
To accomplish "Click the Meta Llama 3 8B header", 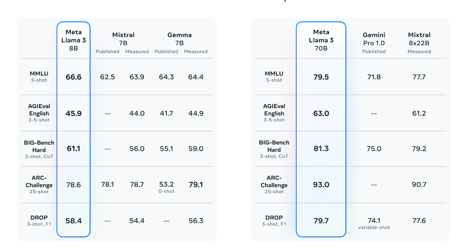I will [73, 40].
